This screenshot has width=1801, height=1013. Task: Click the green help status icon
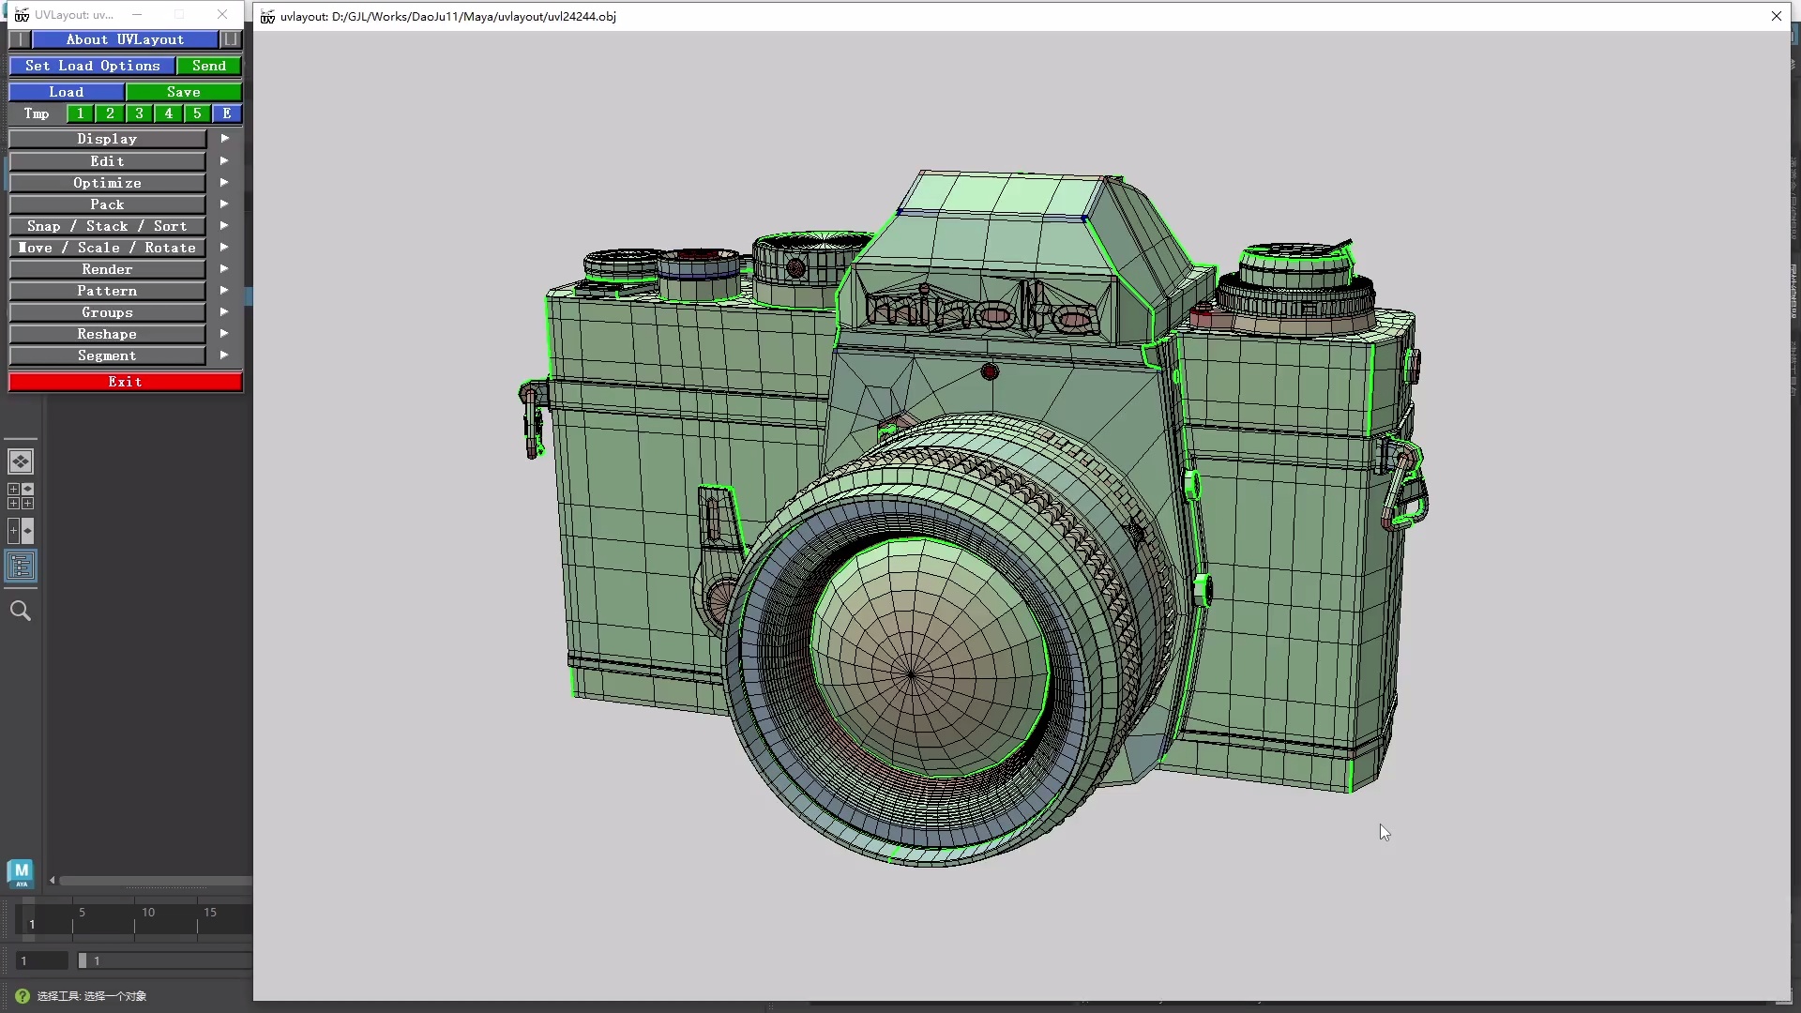point(23,996)
